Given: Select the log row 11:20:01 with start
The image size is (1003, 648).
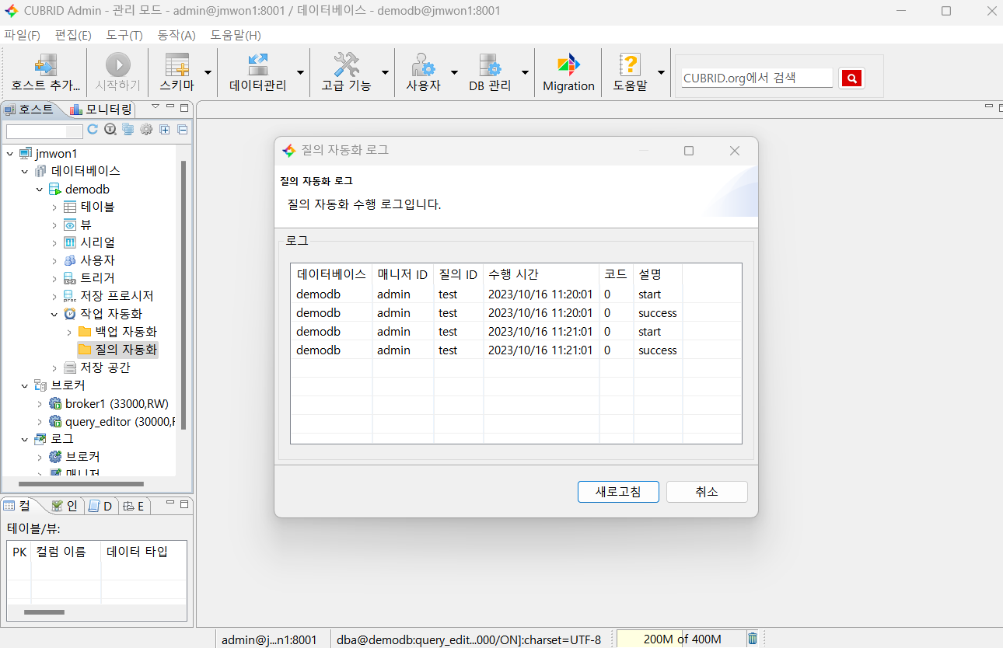Looking at the screenshot, I should click(516, 294).
